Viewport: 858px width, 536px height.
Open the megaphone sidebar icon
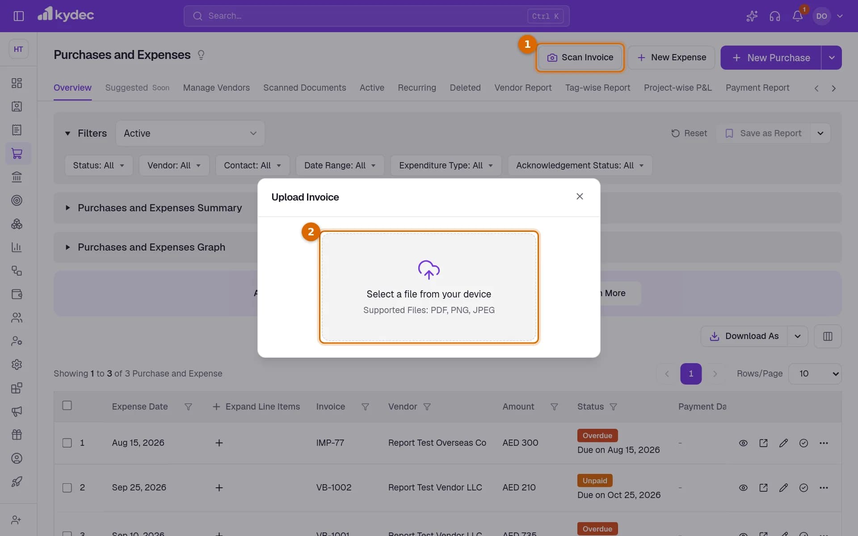pyautogui.click(x=17, y=411)
